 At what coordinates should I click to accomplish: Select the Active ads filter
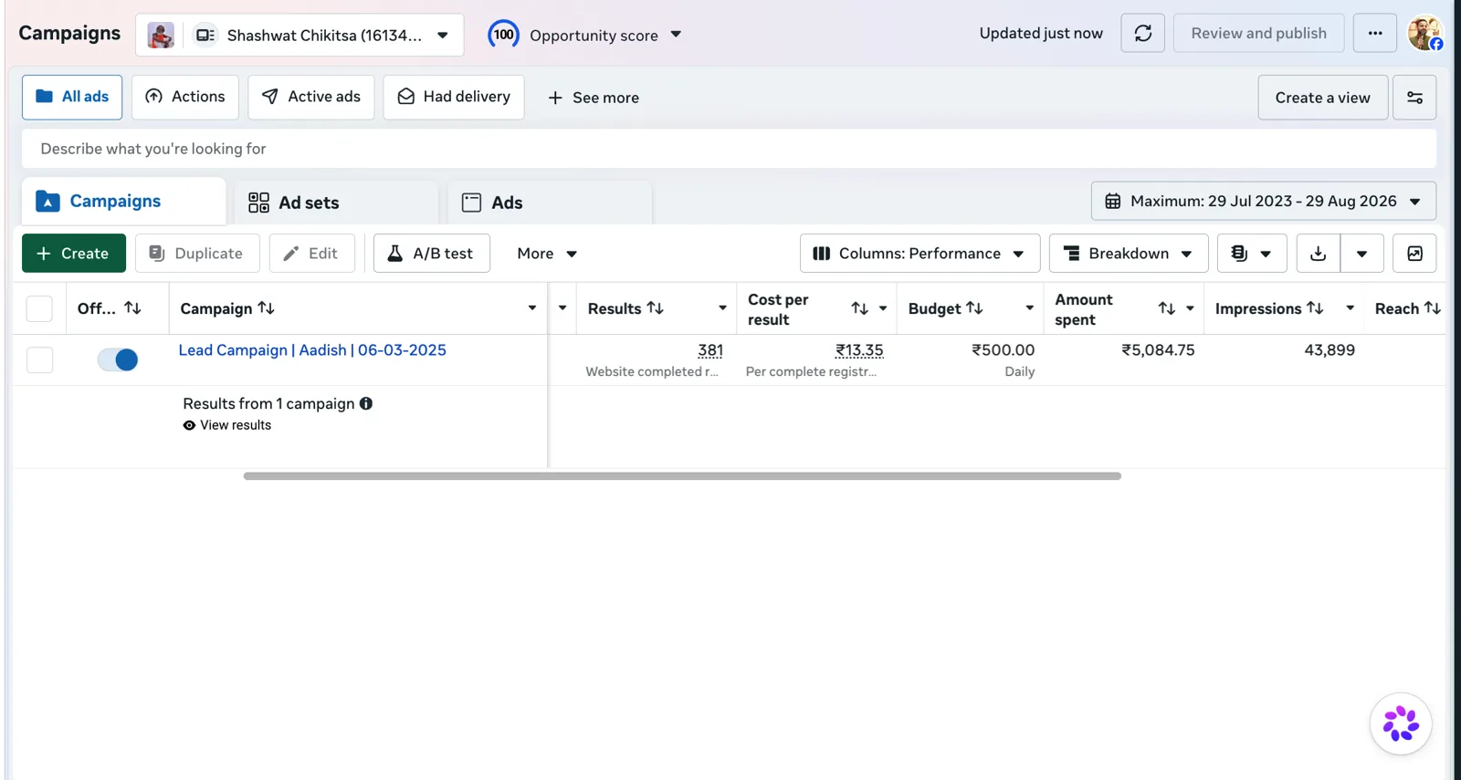[x=310, y=97]
